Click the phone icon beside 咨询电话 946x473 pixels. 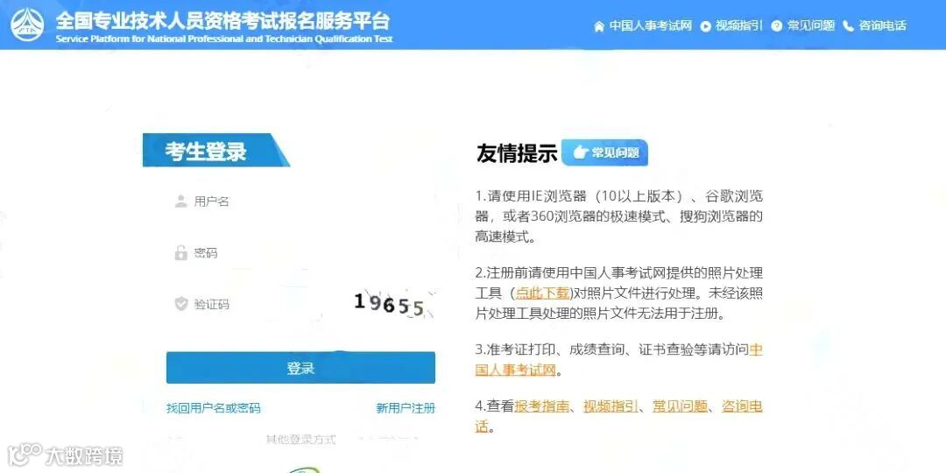point(848,26)
